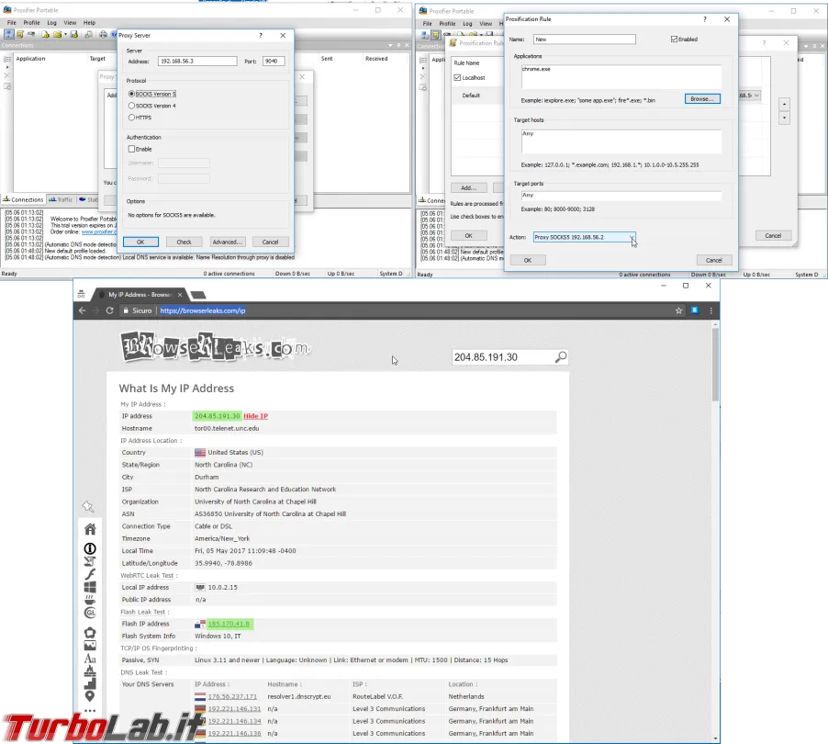Viewport: 828px width, 744px height.
Task: Click move rule up arrow button
Action: click(784, 104)
